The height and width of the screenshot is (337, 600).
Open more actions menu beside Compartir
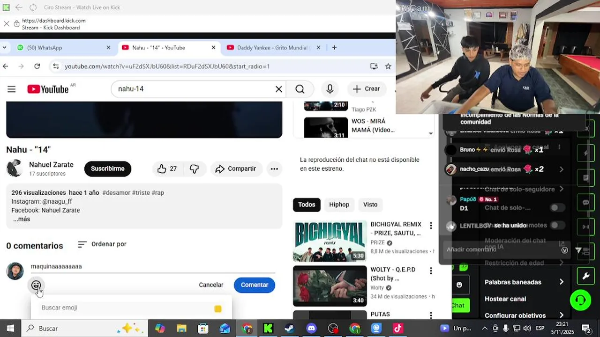274,169
